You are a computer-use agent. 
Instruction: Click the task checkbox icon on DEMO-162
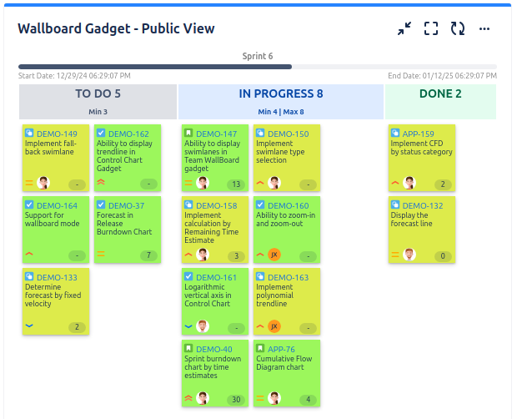[101, 133]
